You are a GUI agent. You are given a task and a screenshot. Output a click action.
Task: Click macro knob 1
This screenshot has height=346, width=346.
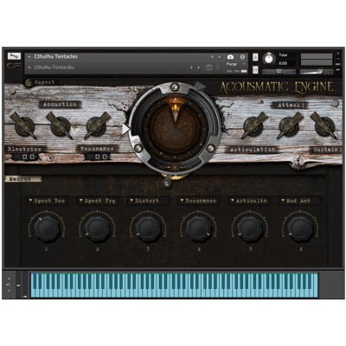coord(47,228)
